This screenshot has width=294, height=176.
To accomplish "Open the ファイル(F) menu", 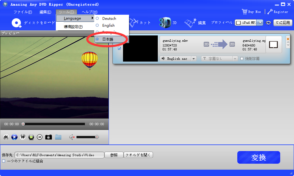I will (23, 12).
